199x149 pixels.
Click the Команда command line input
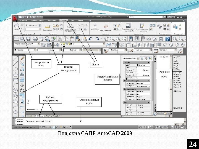pos(94,124)
